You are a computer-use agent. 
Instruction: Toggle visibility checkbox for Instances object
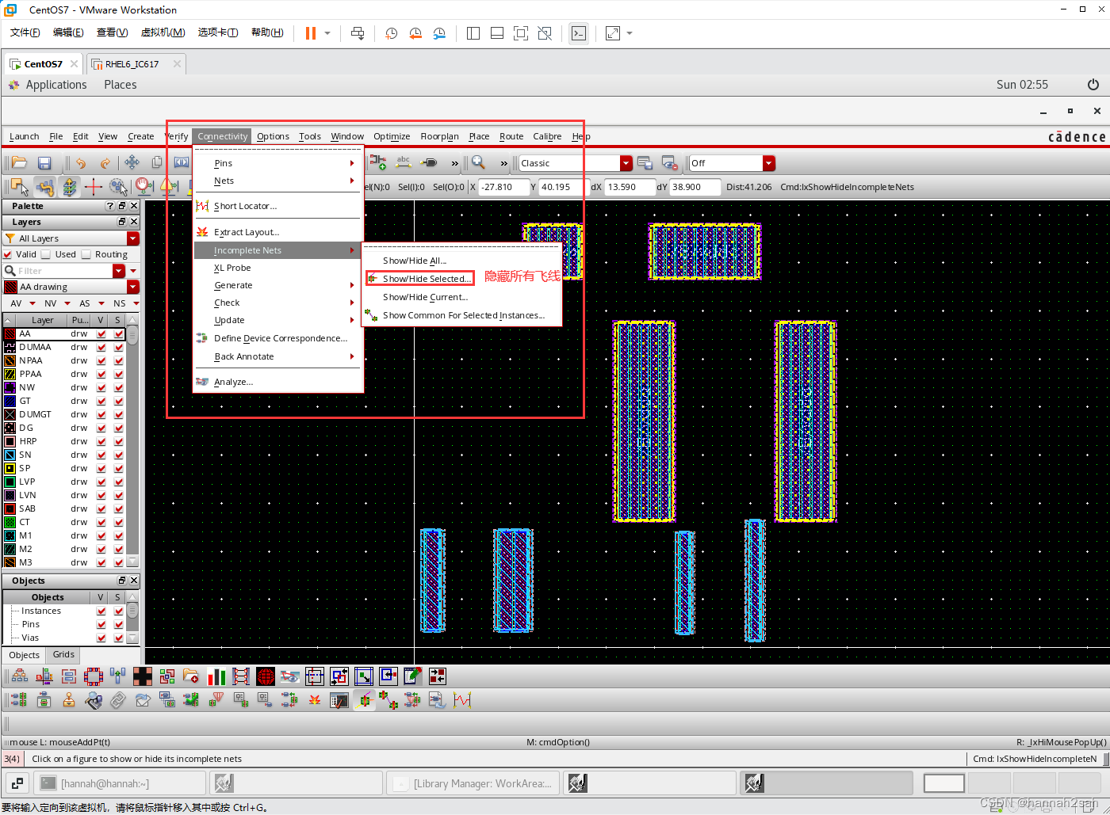point(101,611)
